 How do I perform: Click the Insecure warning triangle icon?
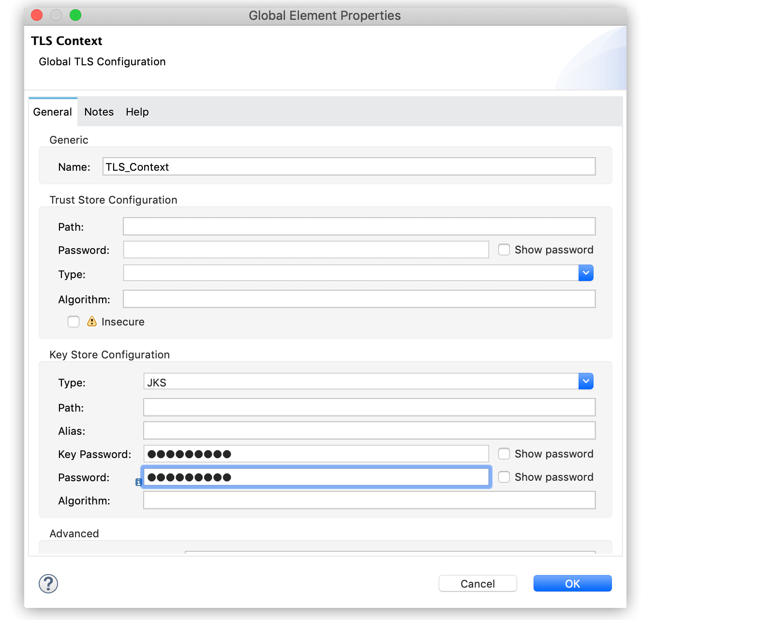[92, 322]
